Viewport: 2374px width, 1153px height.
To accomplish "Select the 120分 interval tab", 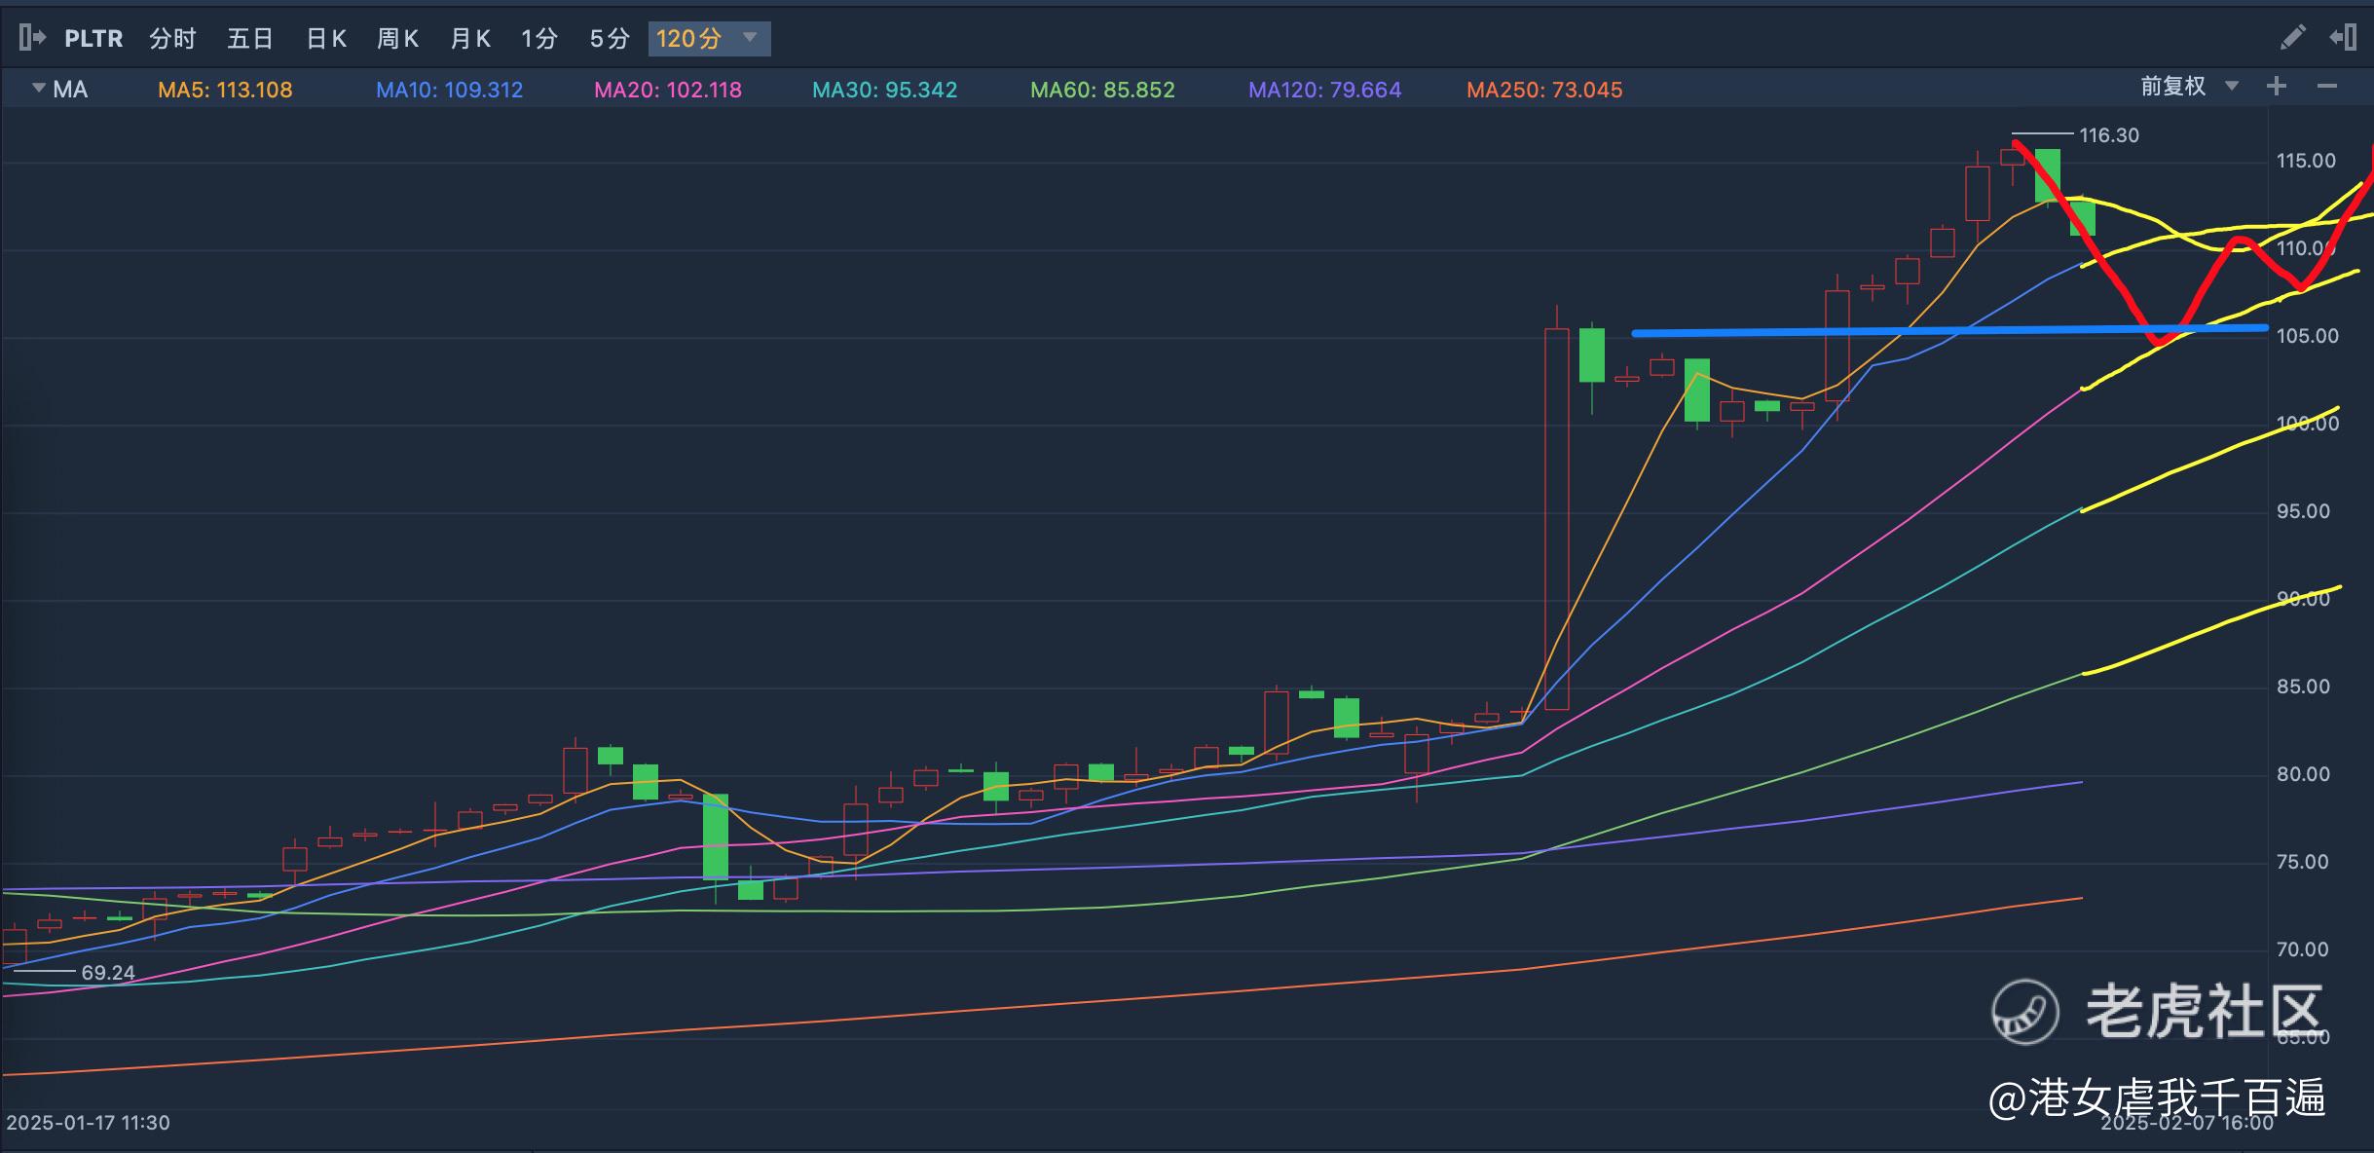I will [x=689, y=39].
